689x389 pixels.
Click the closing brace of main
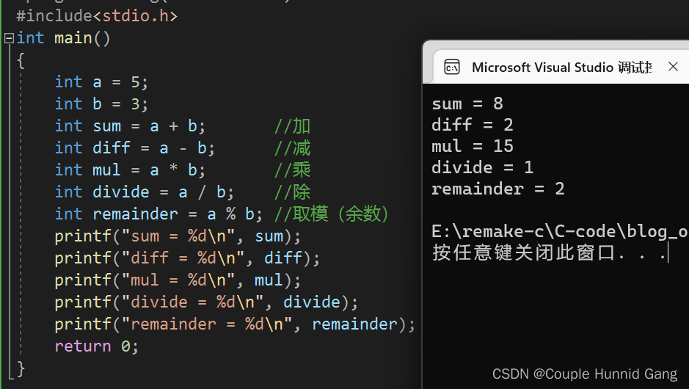coord(21,368)
